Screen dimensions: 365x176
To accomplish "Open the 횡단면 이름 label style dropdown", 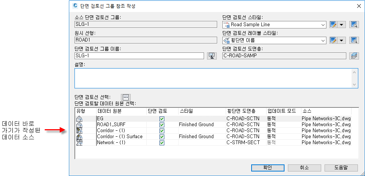I will 323,40.
